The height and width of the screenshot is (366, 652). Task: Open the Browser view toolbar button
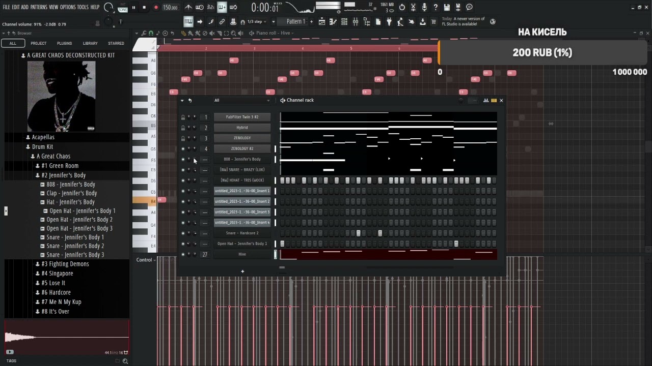click(x=367, y=22)
